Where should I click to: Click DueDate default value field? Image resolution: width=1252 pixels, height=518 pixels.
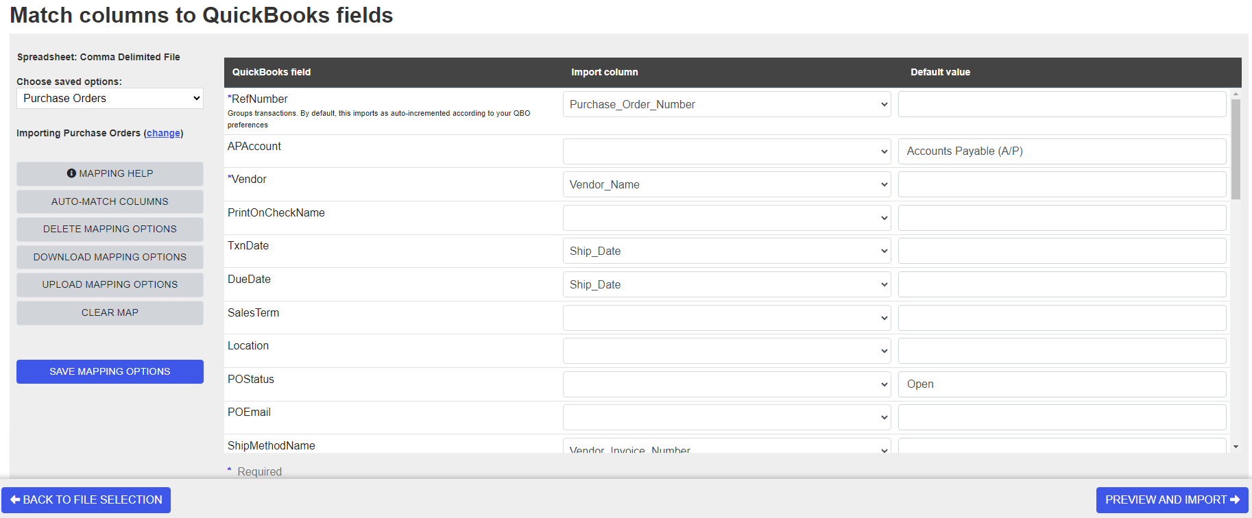[x=1062, y=284]
